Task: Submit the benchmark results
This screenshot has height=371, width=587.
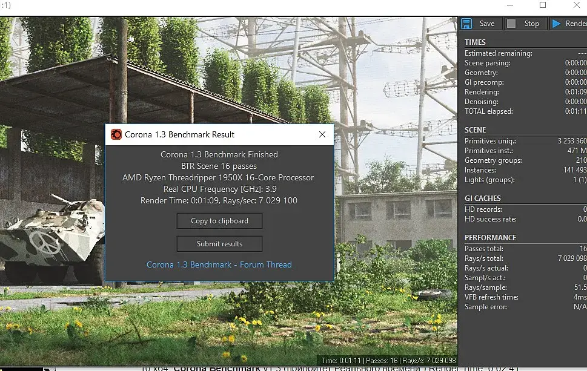Action: (x=219, y=244)
